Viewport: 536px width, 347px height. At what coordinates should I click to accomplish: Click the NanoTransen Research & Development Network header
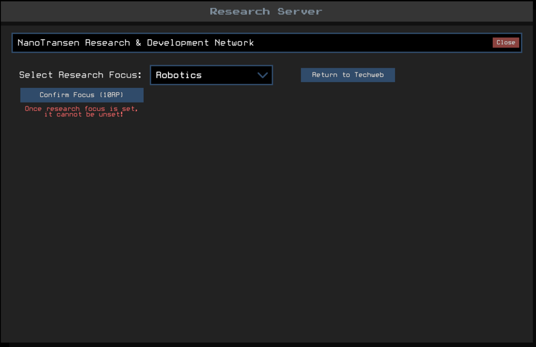pos(135,43)
